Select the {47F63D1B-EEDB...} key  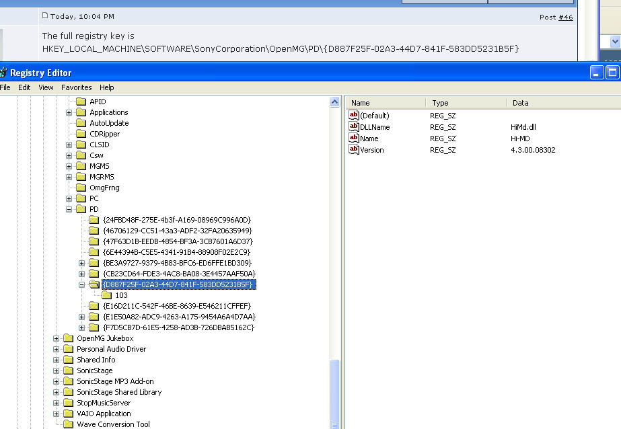coord(178,241)
